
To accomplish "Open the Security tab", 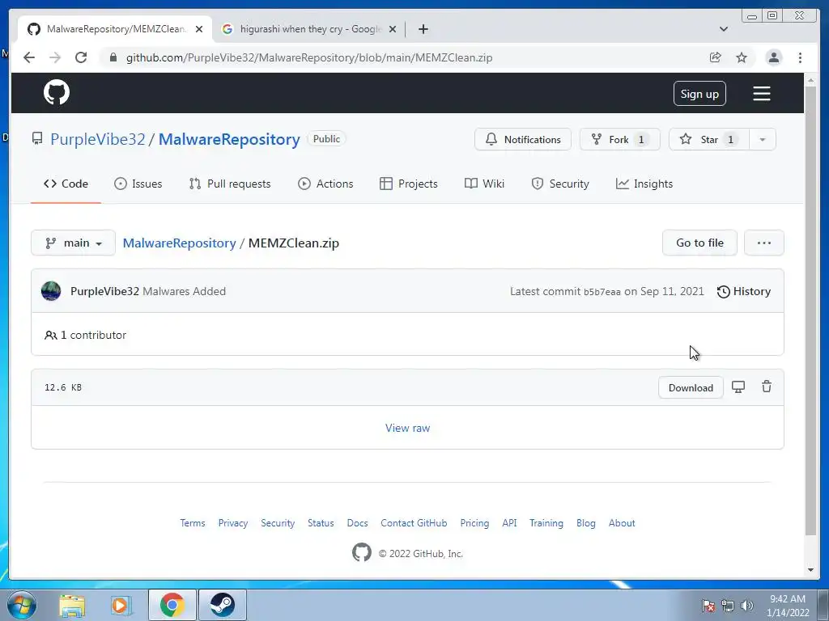I will (x=560, y=184).
